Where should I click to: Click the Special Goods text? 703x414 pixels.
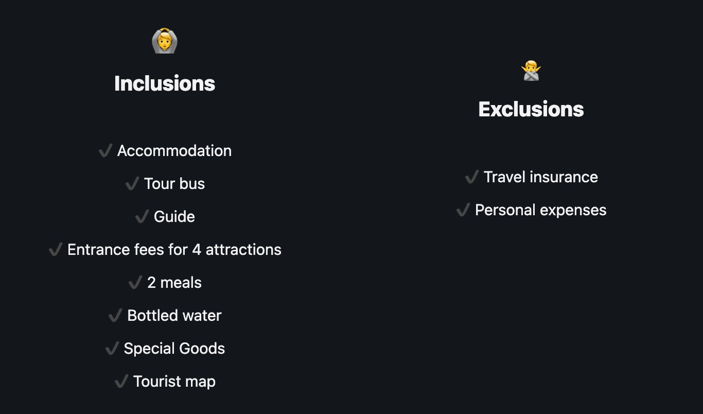[174, 349]
